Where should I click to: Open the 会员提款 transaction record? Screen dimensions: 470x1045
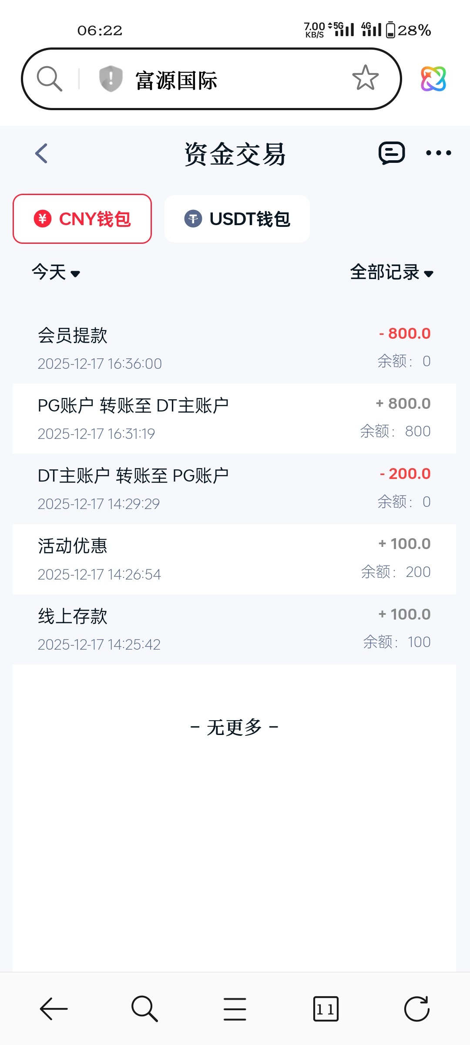tap(234, 348)
